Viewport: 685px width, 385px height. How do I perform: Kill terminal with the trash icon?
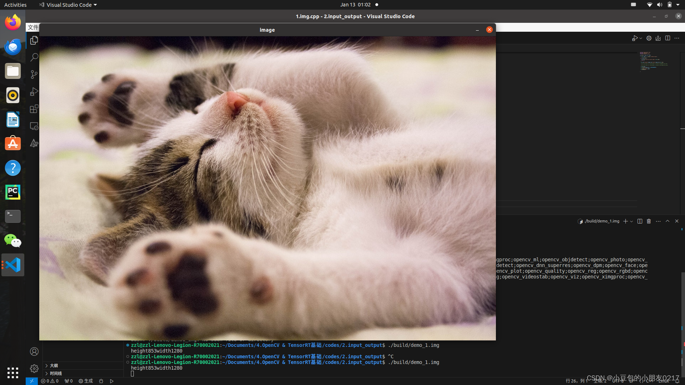click(649, 221)
